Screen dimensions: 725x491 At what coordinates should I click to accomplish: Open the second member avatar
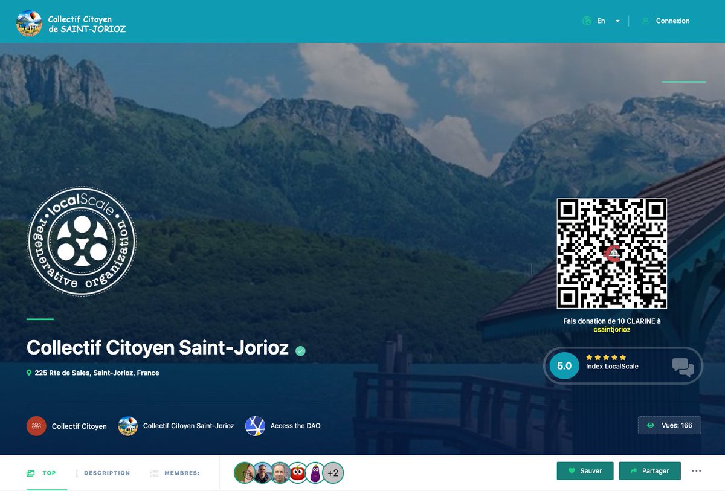(x=263, y=473)
